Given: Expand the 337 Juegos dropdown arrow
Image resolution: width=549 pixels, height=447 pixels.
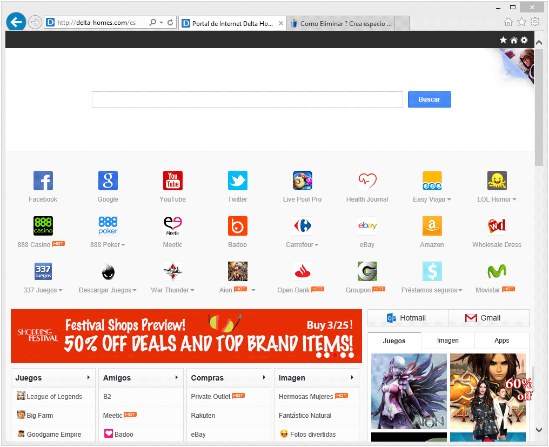Looking at the screenshot, I should coord(60,290).
